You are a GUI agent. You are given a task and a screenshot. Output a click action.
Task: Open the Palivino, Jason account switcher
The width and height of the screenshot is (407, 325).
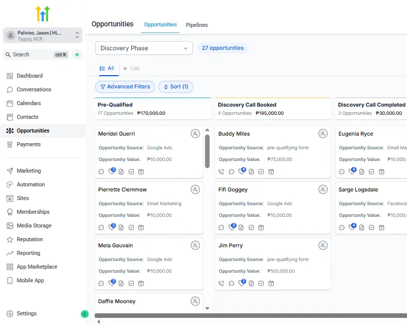[x=43, y=36]
